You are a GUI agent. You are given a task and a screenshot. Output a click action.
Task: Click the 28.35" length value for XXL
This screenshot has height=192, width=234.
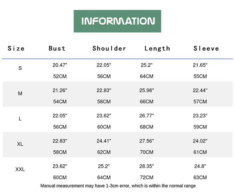pos(147,166)
